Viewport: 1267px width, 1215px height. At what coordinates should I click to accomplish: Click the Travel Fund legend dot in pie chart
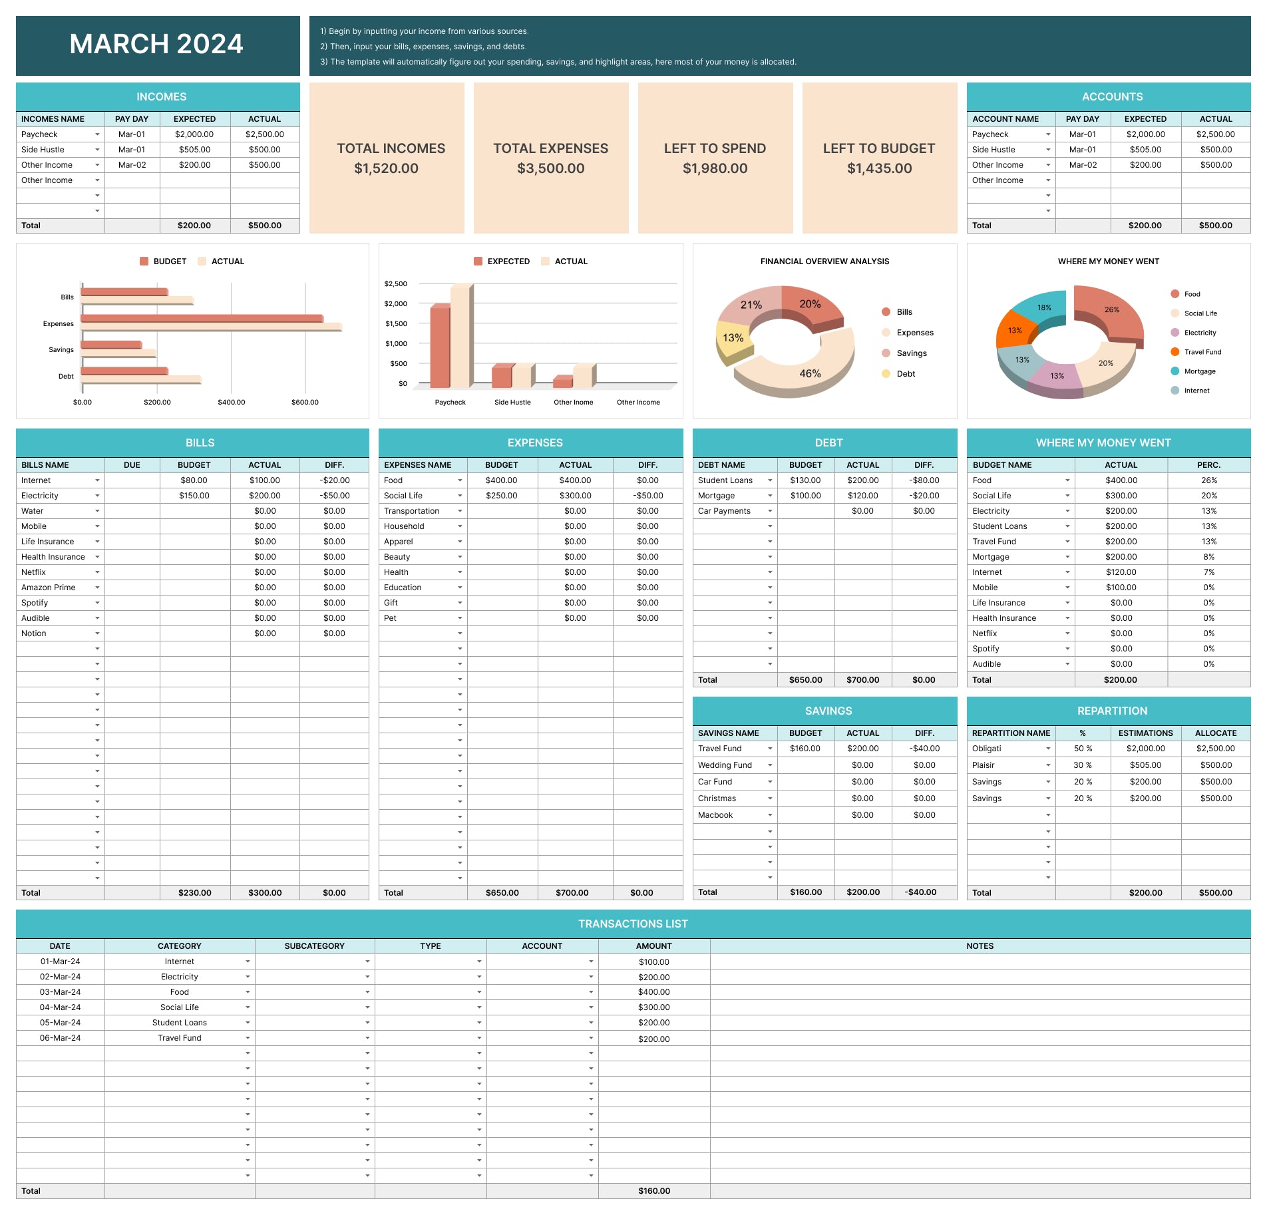pos(1175,352)
